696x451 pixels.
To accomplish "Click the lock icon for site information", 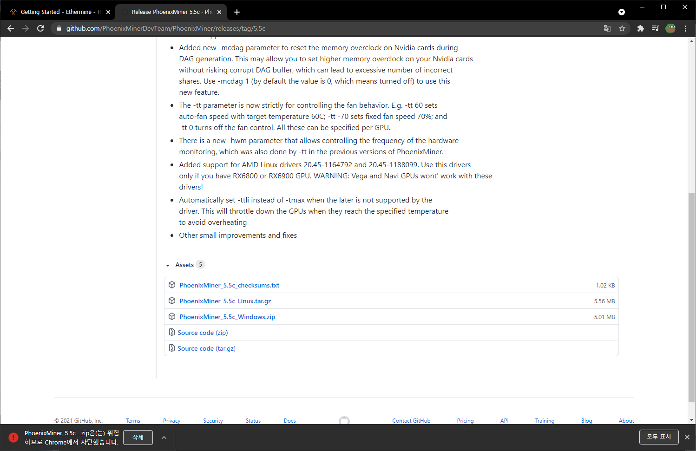I will click(x=59, y=28).
